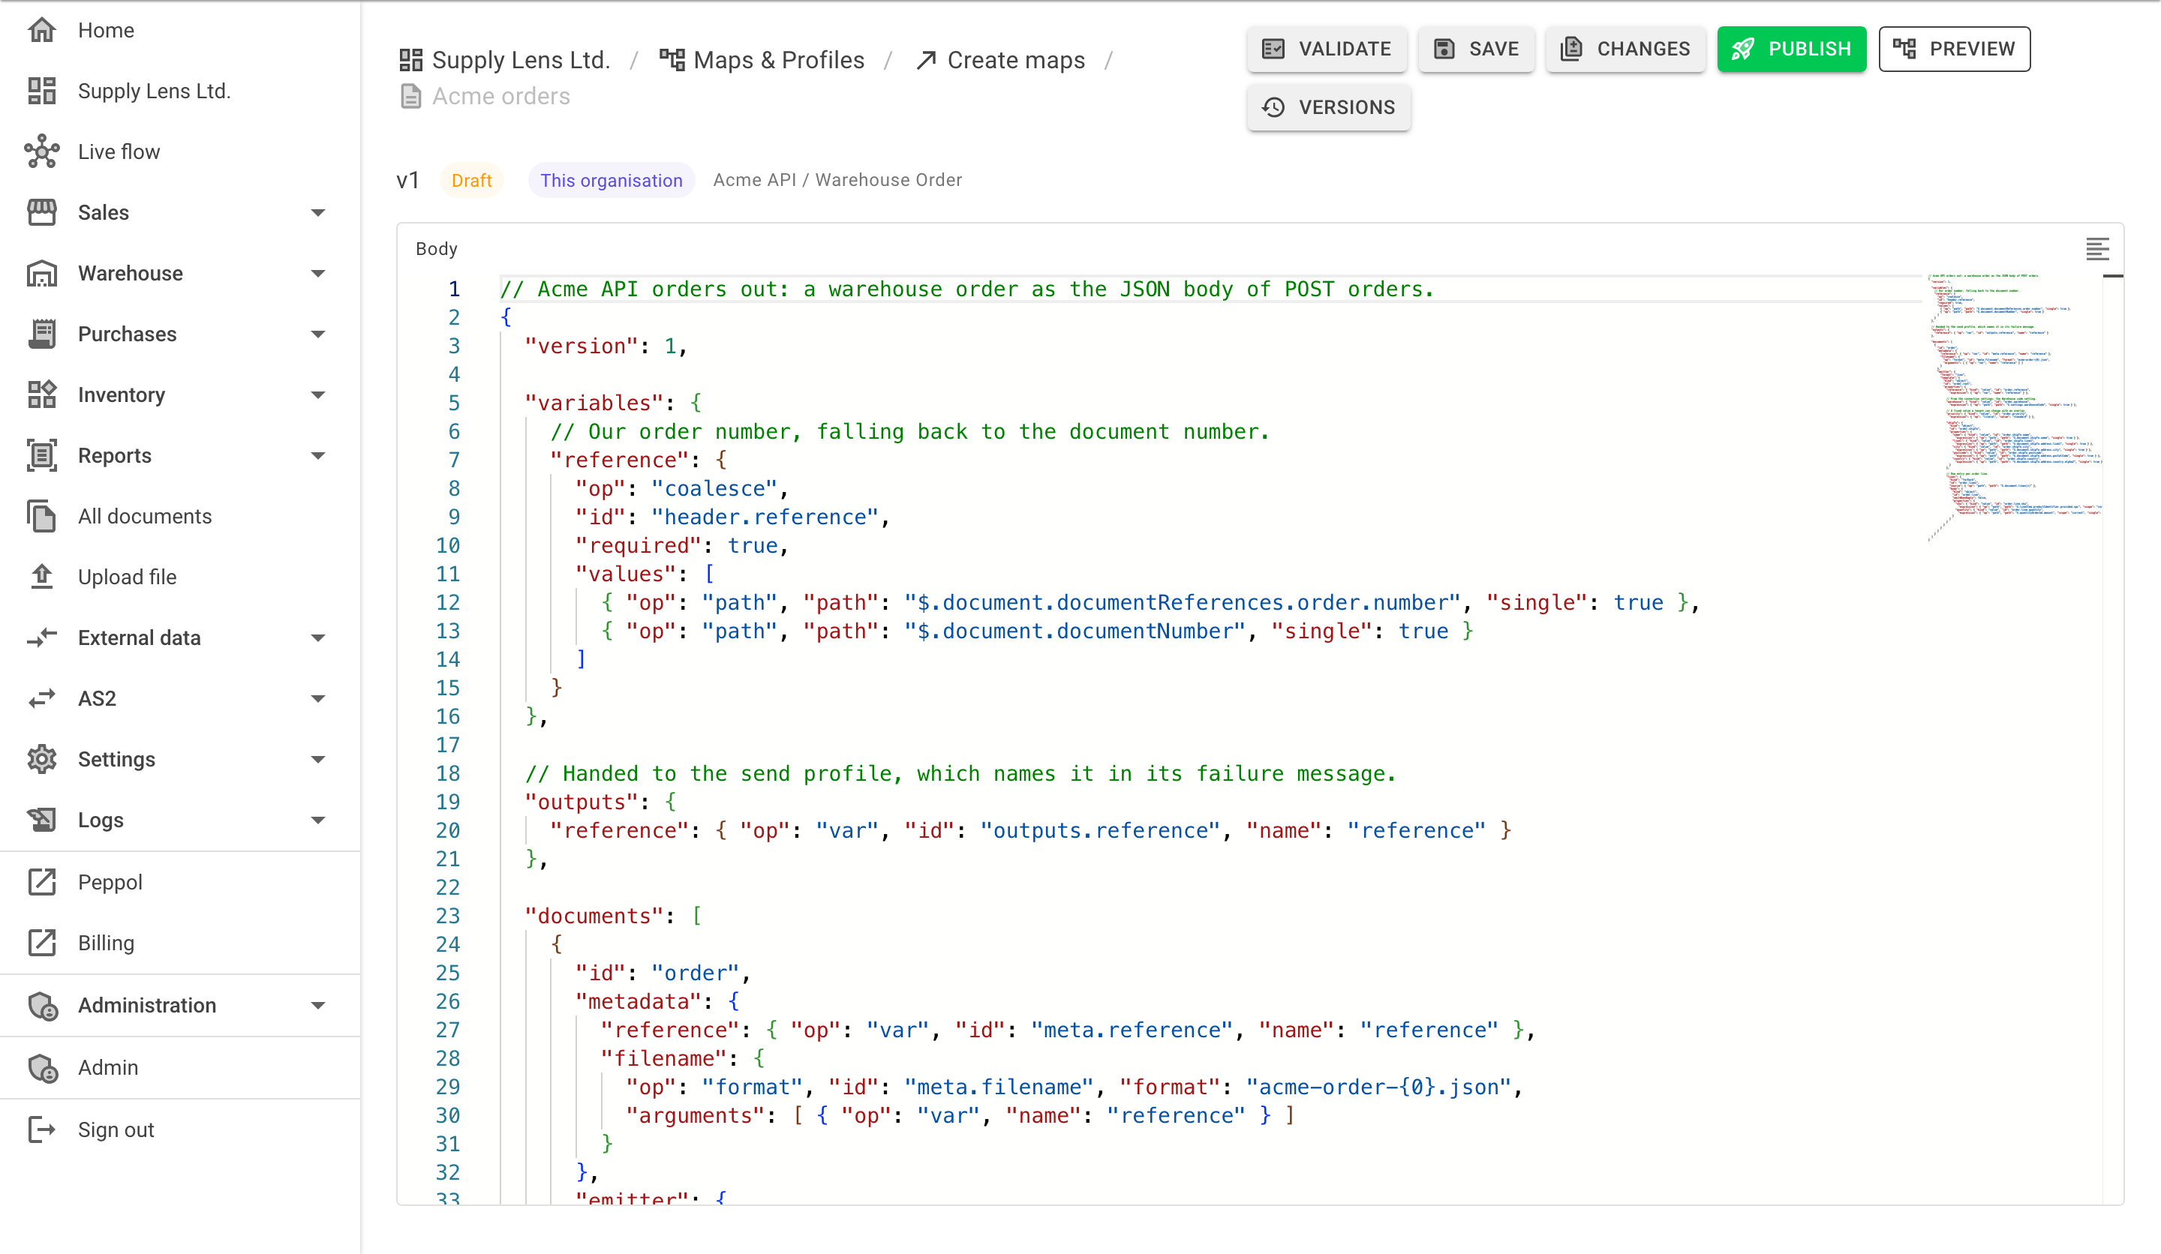
Task: Open the Home sidebar icon
Action: pos(41,30)
